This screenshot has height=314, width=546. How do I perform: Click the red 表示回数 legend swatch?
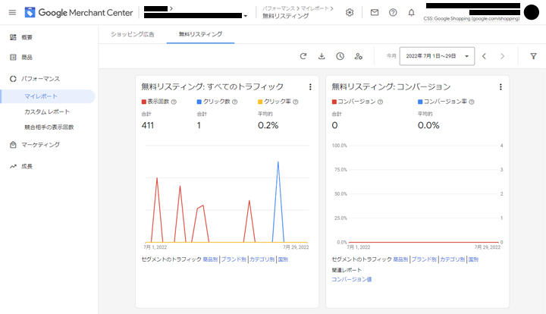tap(144, 102)
